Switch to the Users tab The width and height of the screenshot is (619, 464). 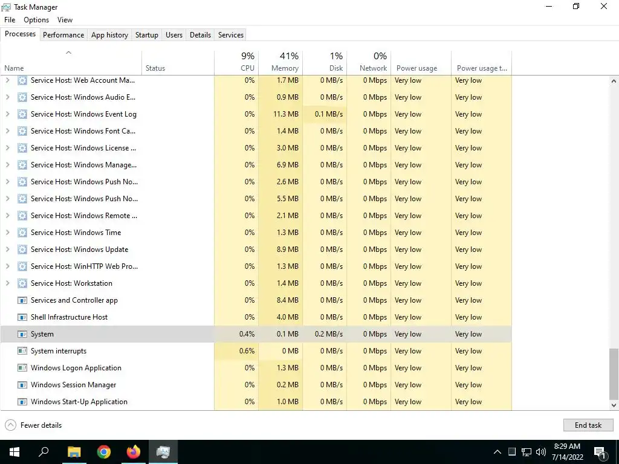click(x=174, y=34)
